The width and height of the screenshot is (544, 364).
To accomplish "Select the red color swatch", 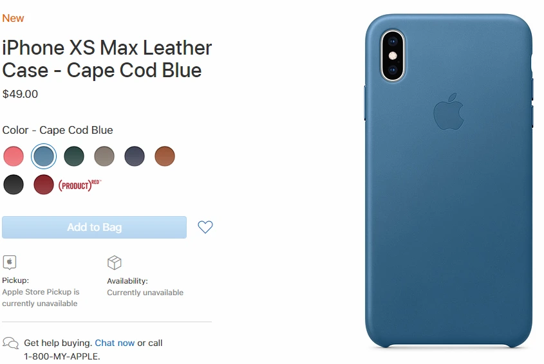I will [x=44, y=185].
